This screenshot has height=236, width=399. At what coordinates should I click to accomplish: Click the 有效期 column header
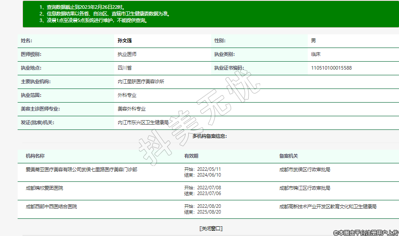coord(191,156)
